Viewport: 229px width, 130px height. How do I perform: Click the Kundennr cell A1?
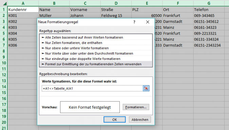(23, 9)
